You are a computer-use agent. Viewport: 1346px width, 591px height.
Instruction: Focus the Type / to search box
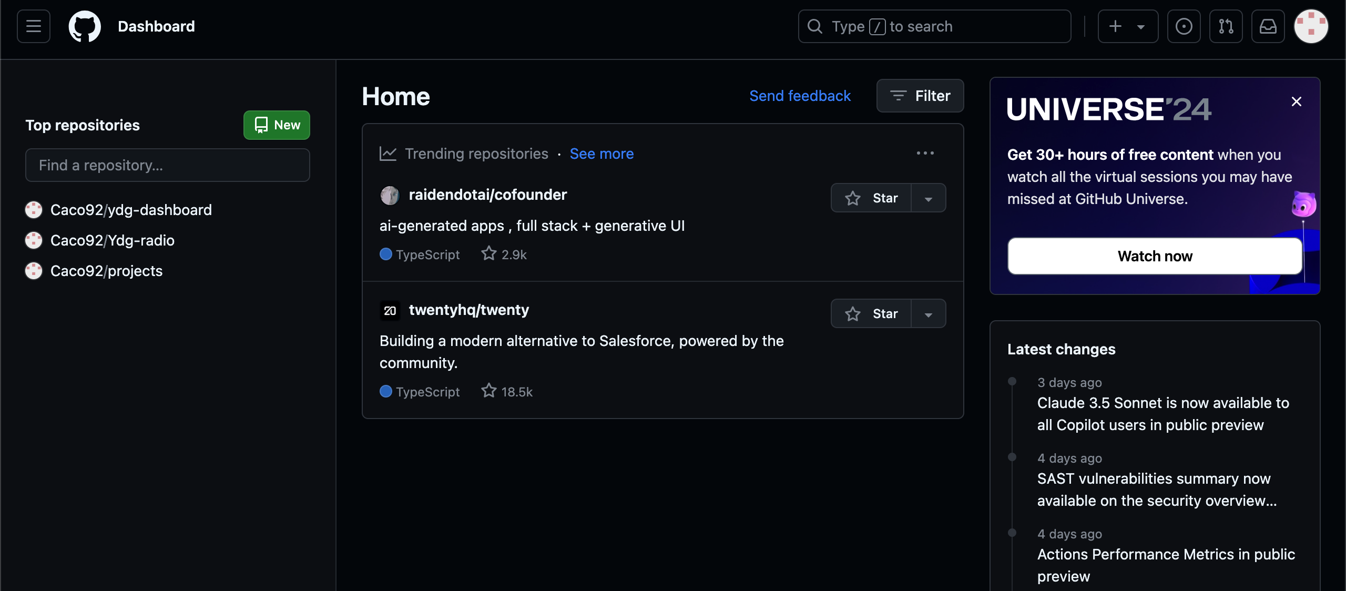(x=934, y=26)
